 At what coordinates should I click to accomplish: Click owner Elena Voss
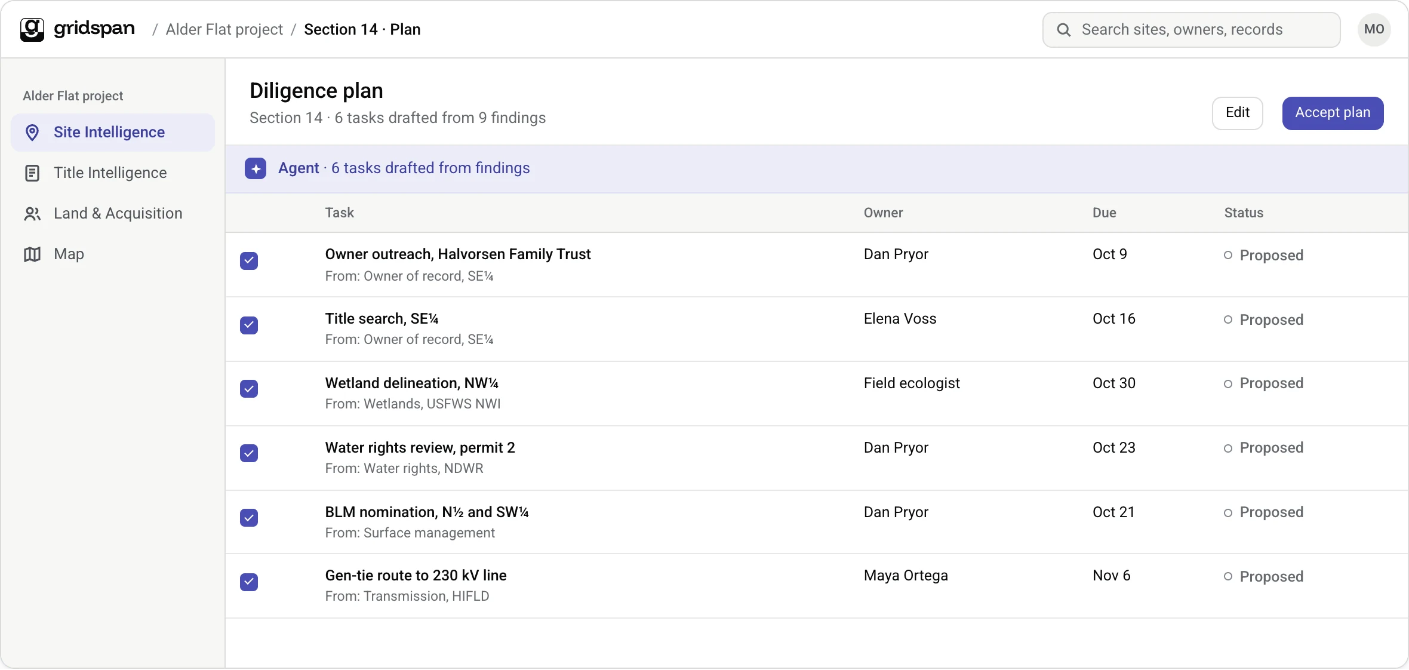(x=900, y=319)
